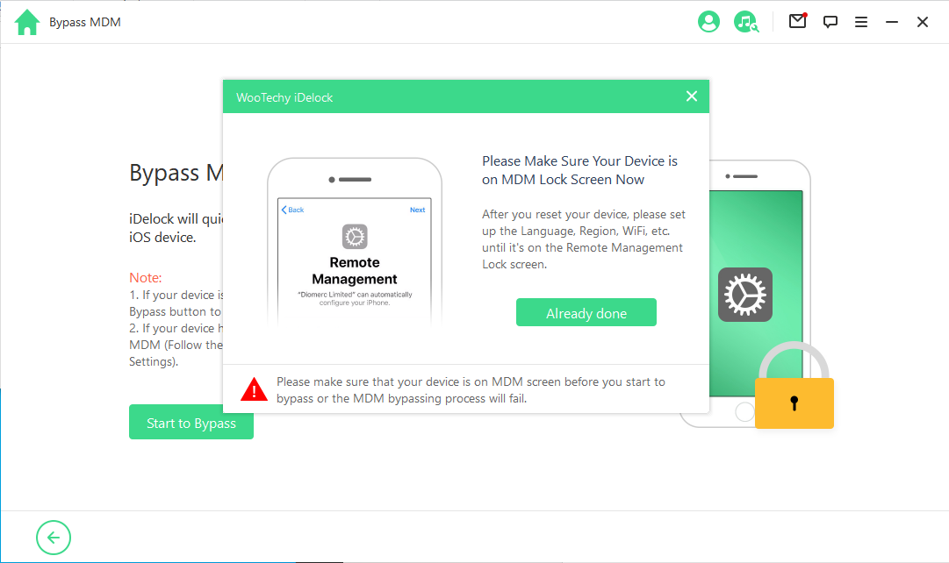Click the music search icon in header
949x563 pixels.
[x=745, y=22]
